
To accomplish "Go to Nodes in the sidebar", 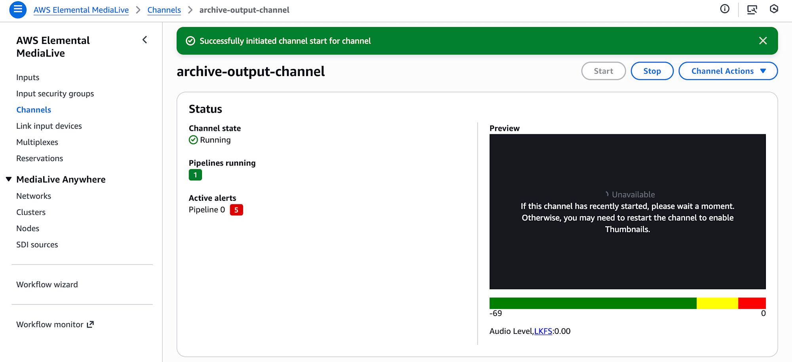I will click(x=28, y=229).
